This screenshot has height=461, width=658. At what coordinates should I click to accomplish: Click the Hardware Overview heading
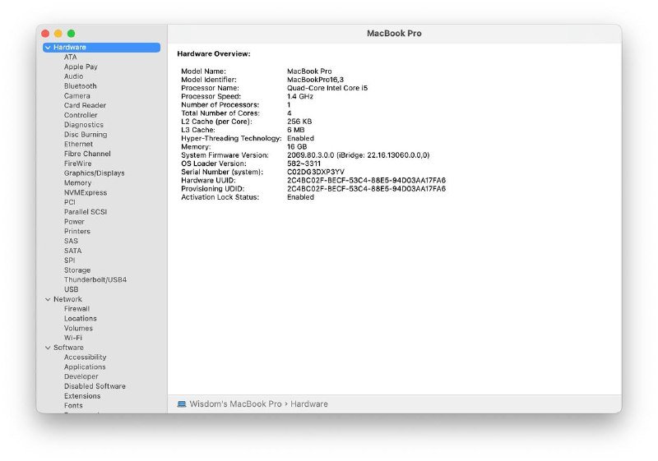(x=214, y=53)
